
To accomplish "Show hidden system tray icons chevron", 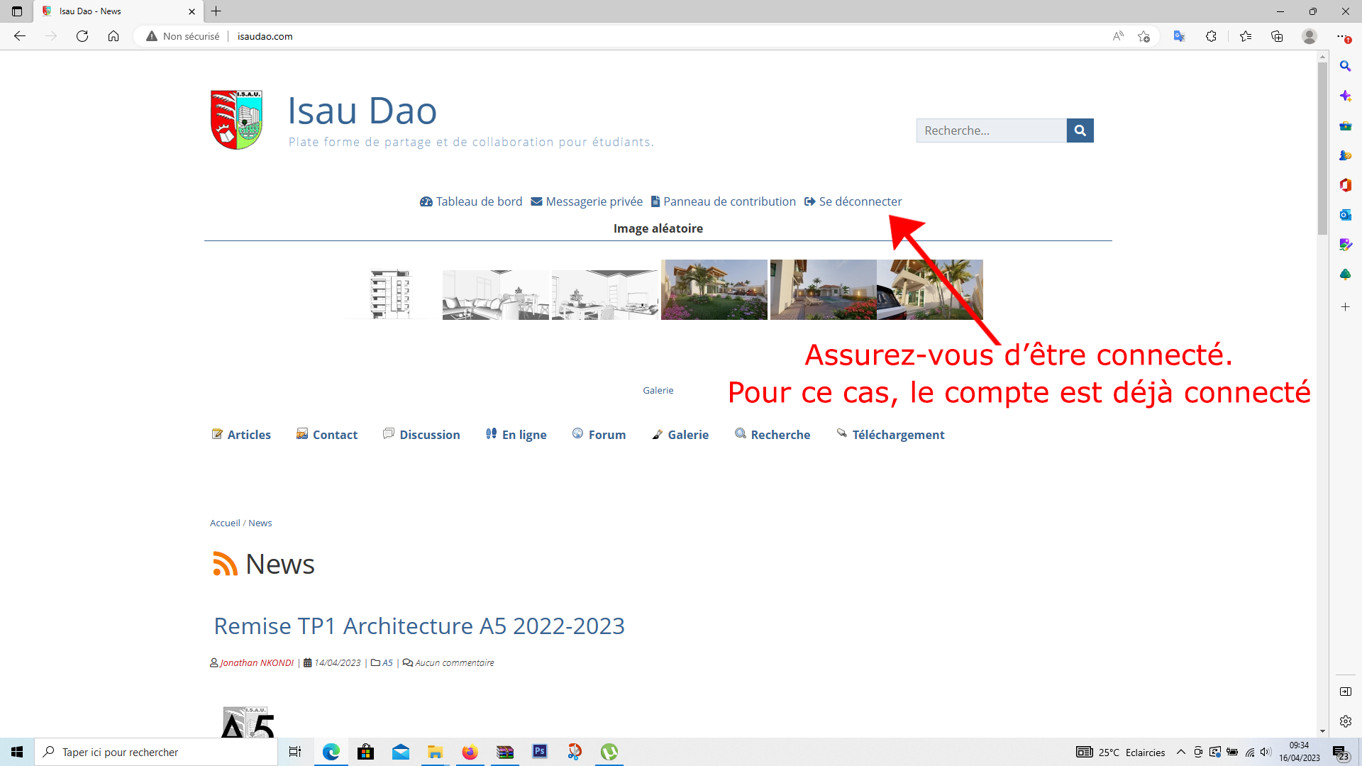I will pos(1181,752).
